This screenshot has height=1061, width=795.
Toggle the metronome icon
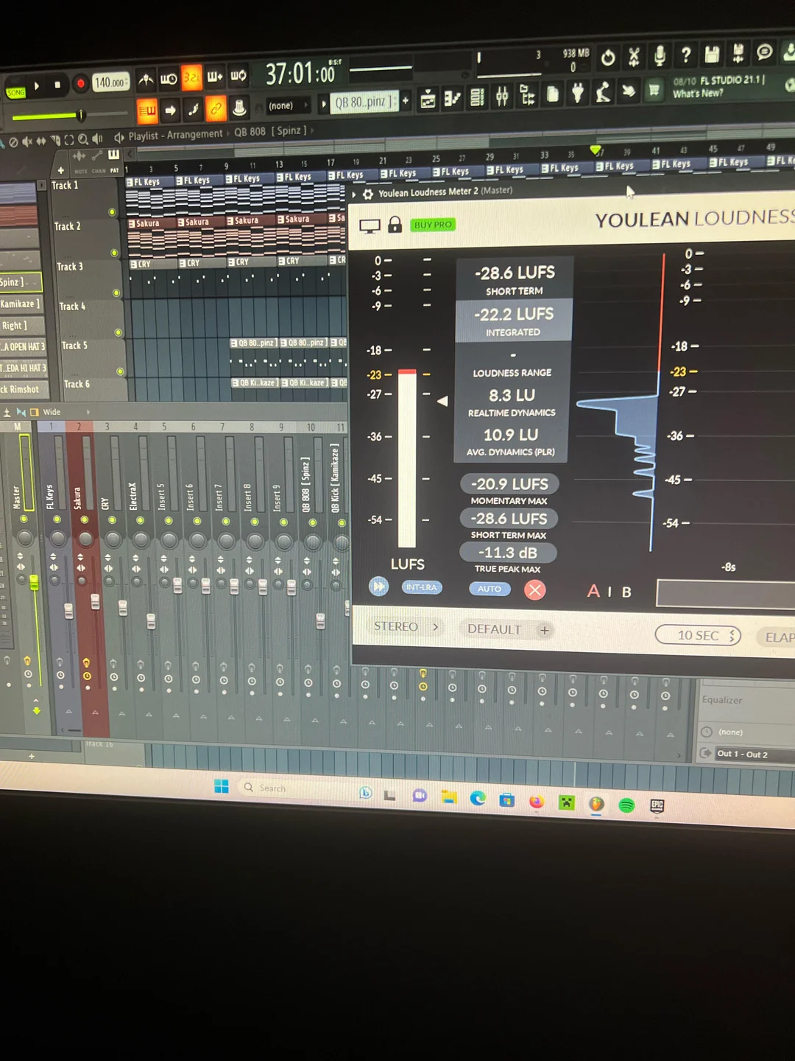pos(146,80)
